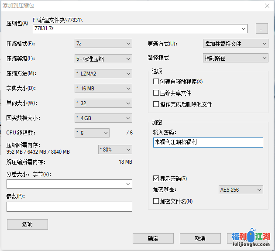
Task: Open the 4 GB solid block size dropdown
Action: click(x=103, y=118)
